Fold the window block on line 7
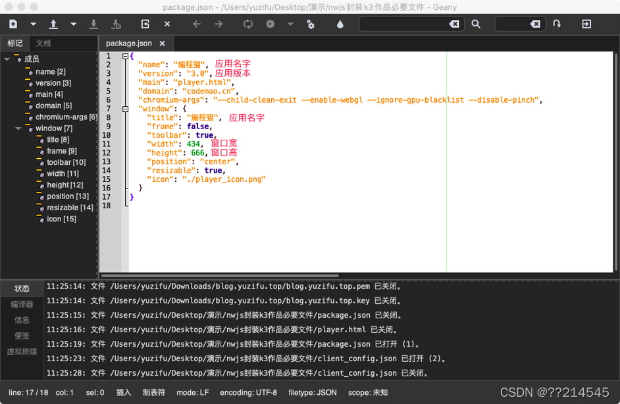620x404 pixels. point(125,109)
